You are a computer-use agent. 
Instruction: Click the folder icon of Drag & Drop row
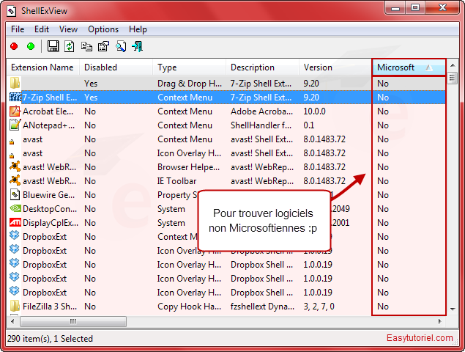(x=15, y=83)
